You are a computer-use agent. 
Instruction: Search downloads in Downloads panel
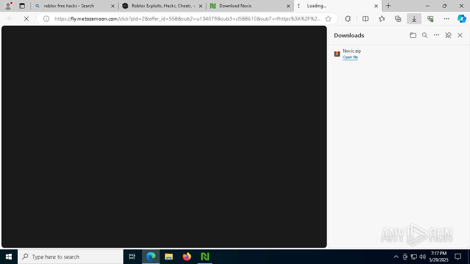point(425,35)
